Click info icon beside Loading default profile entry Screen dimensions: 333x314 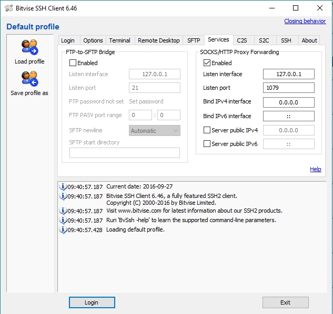[63, 229]
